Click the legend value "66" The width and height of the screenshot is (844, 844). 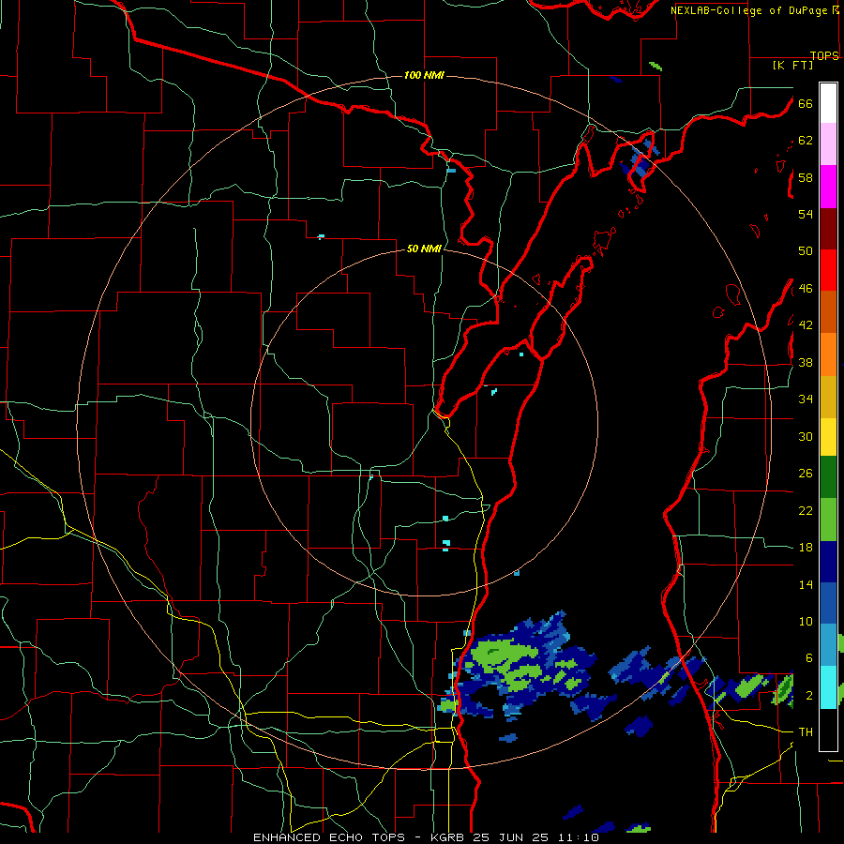click(806, 104)
